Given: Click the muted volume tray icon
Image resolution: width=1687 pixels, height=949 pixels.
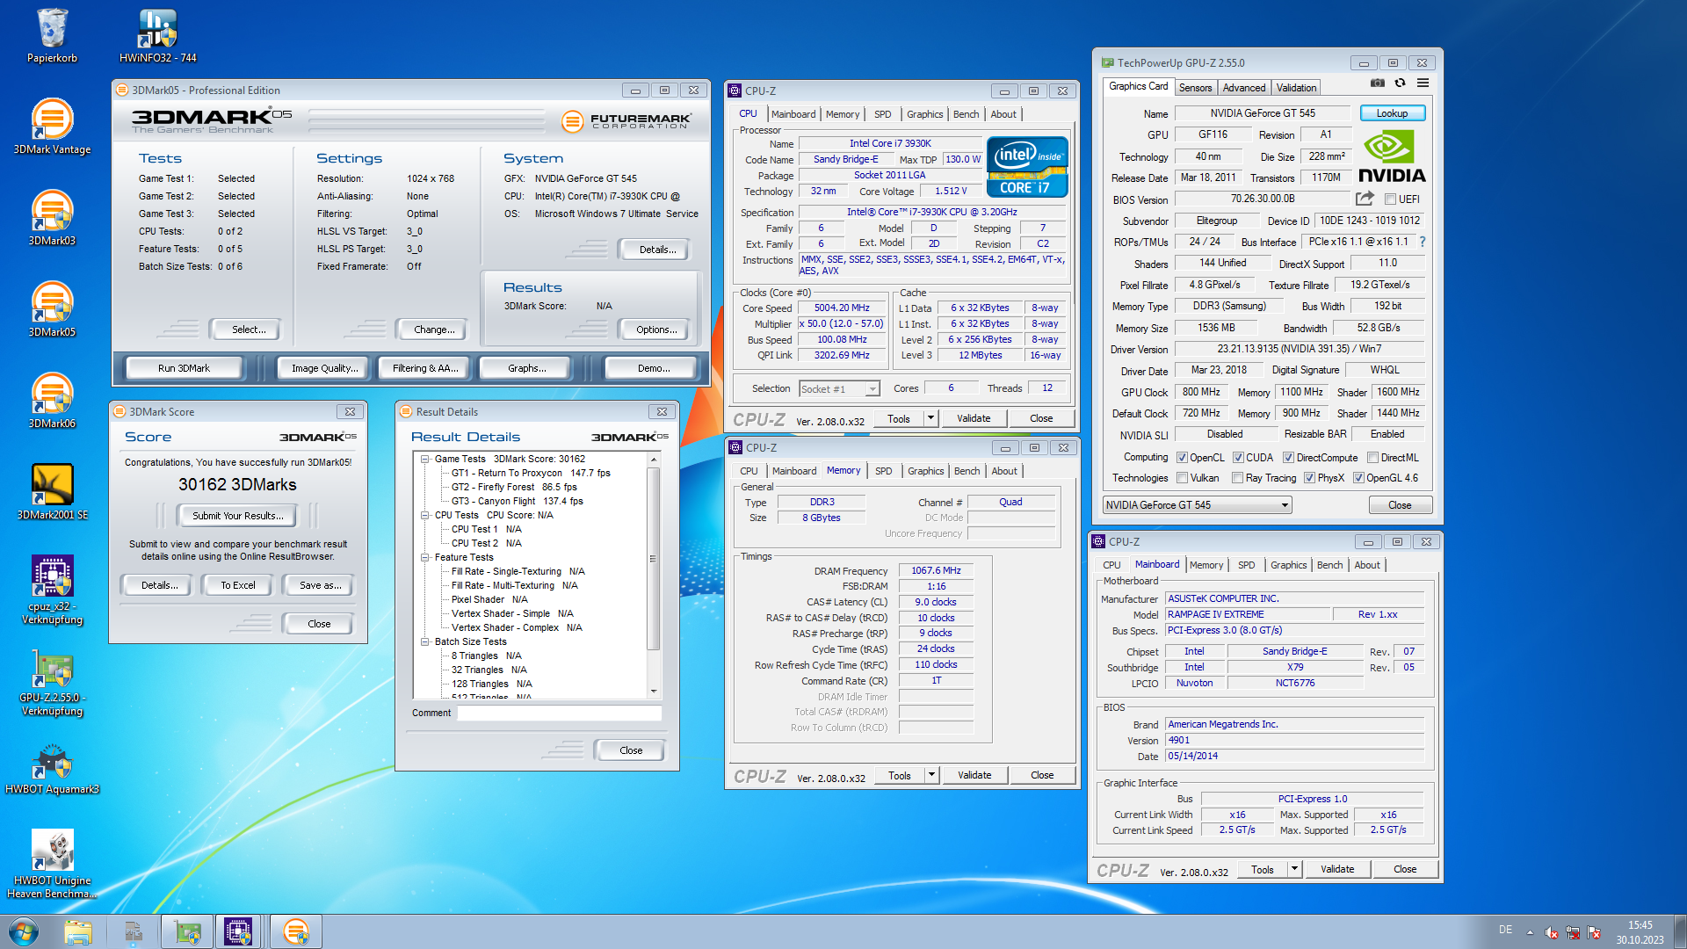Looking at the screenshot, I should [1552, 932].
